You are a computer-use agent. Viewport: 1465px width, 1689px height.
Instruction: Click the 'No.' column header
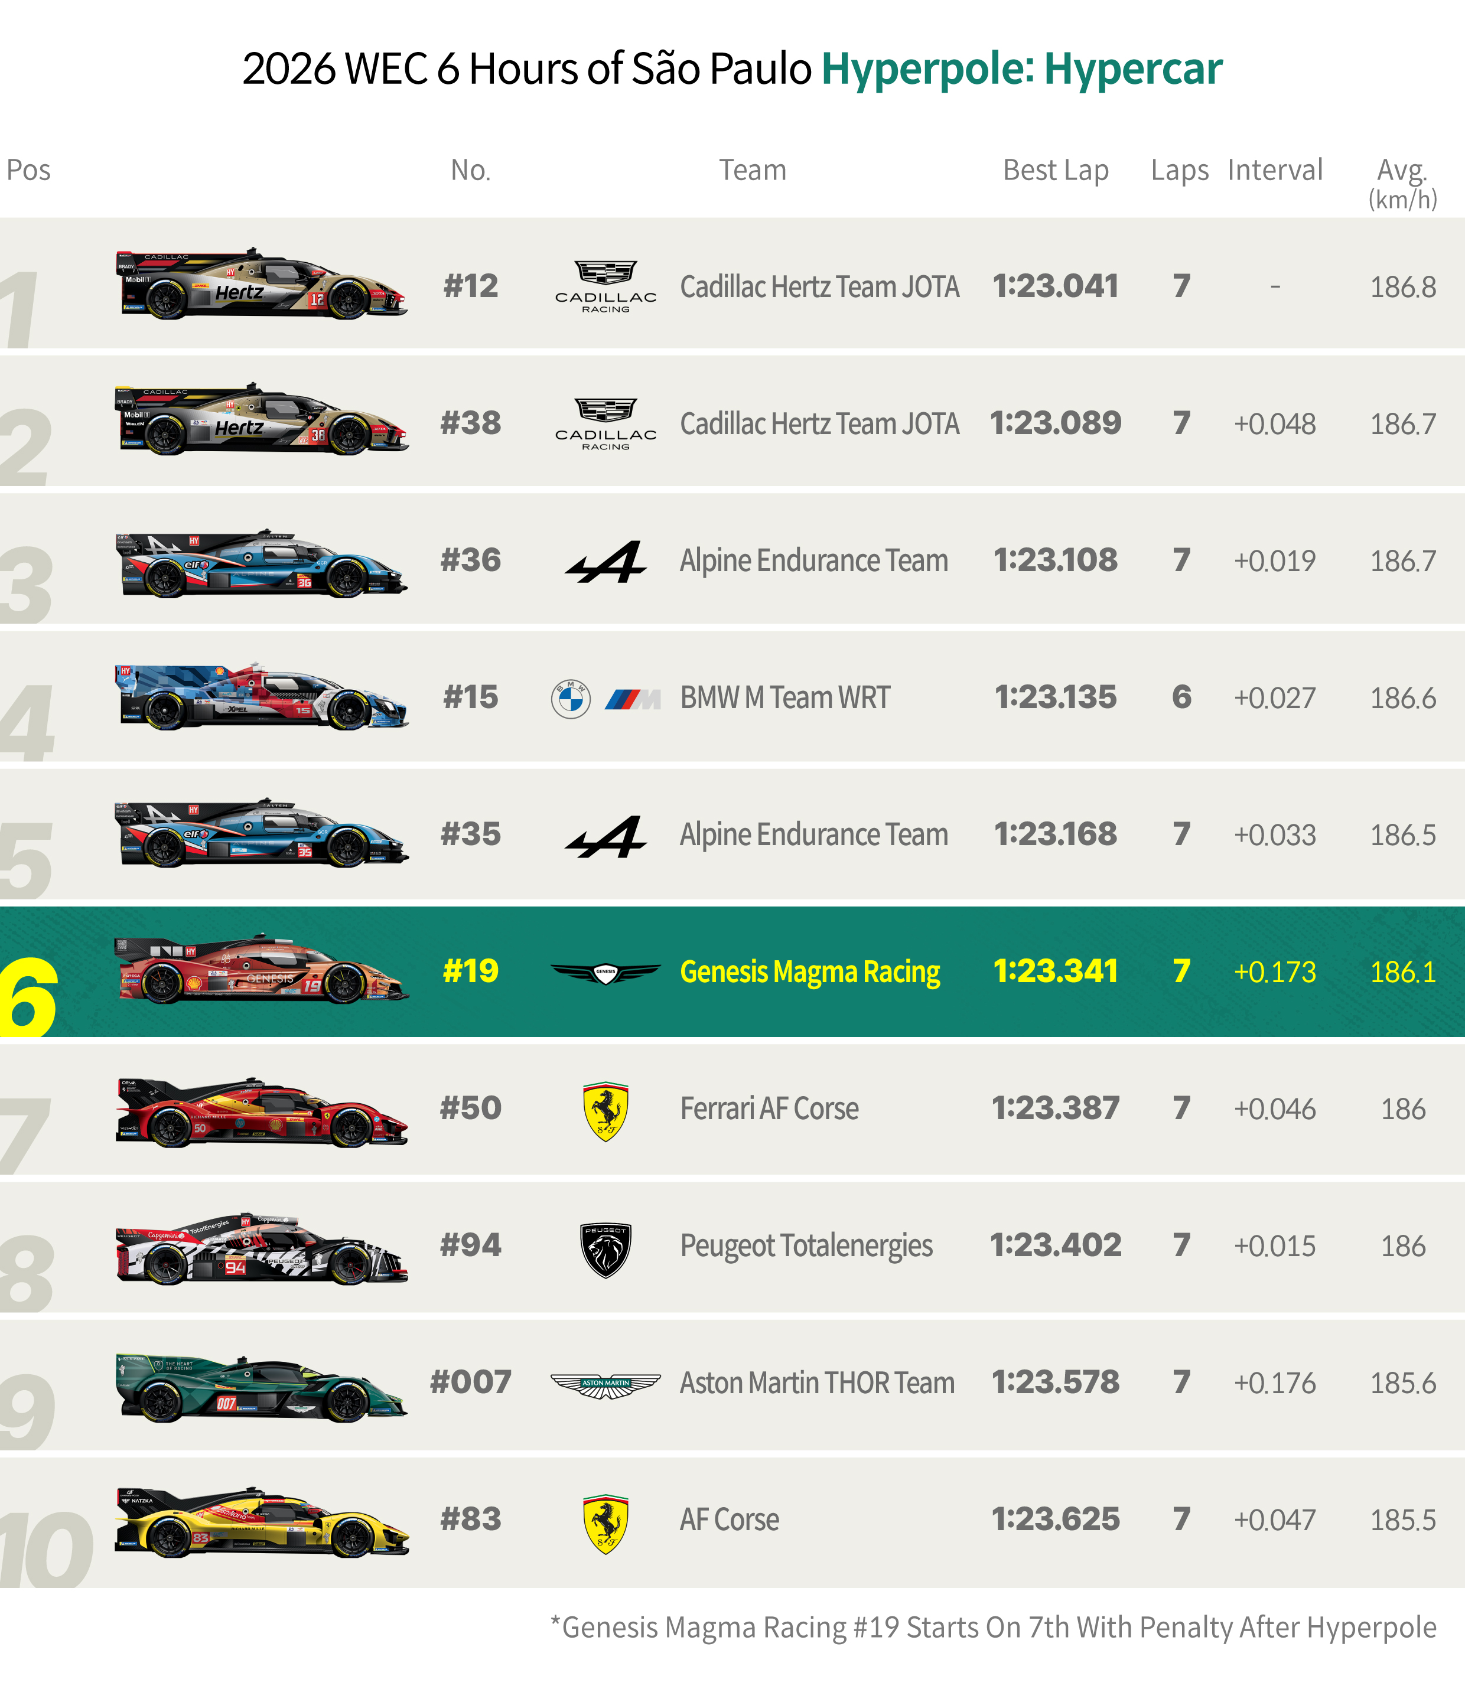click(471, 170)
